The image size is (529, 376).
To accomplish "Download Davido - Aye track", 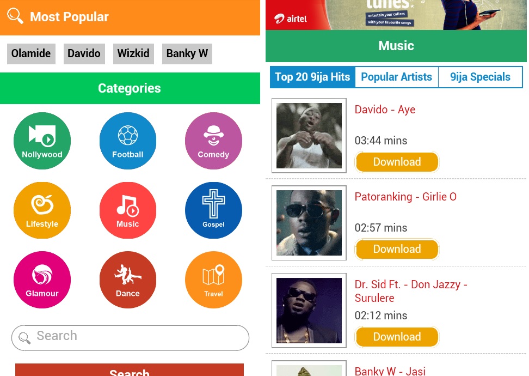I will point(397,162).
